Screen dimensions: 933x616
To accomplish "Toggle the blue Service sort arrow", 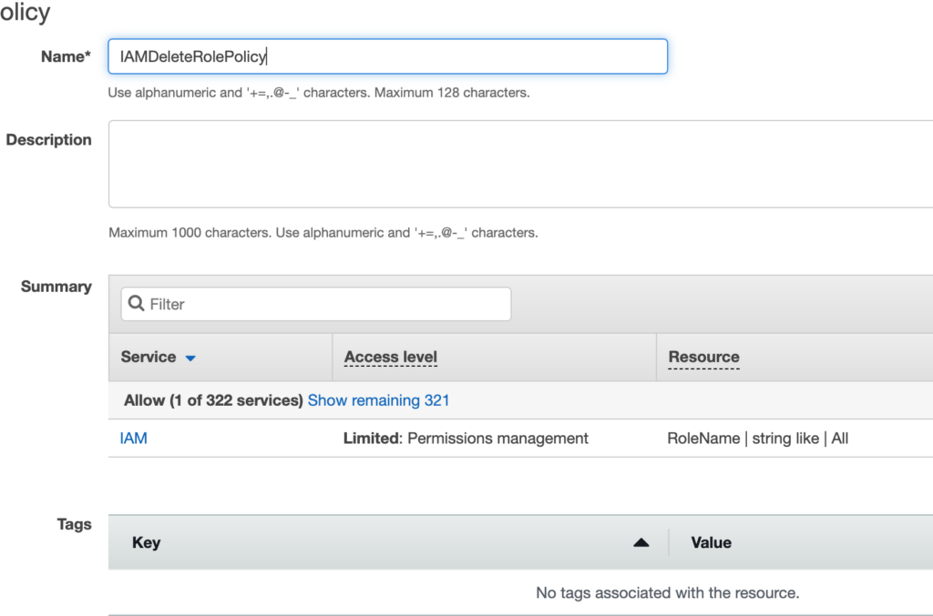I will 190,358.
